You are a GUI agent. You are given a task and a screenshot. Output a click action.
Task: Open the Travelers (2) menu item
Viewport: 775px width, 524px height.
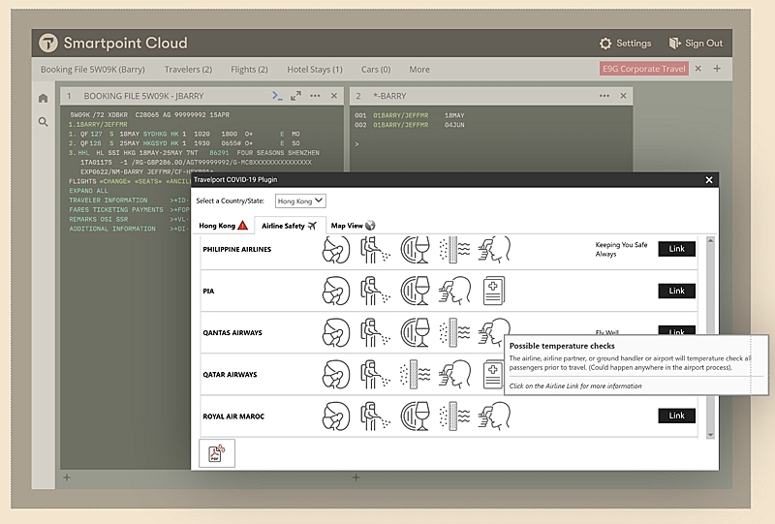(x=188, y=69)
